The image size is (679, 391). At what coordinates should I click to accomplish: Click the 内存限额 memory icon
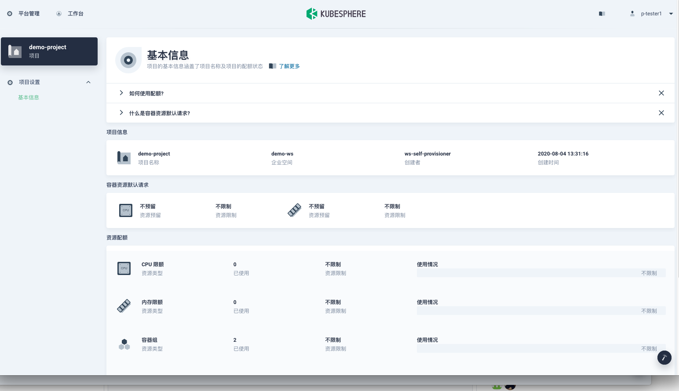(x=124, y=306)
